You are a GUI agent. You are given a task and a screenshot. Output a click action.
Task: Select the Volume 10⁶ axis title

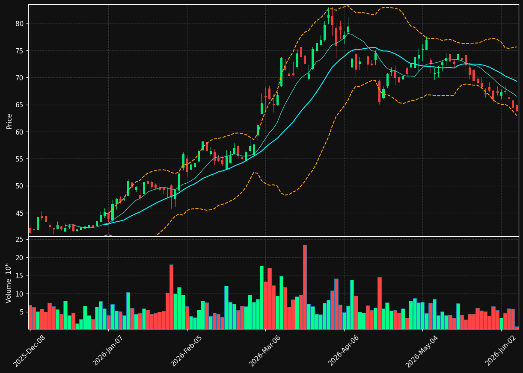tap(9, 283)
